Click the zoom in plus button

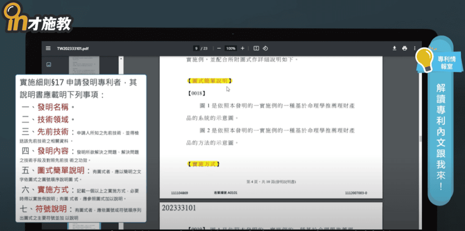point(242,48)
